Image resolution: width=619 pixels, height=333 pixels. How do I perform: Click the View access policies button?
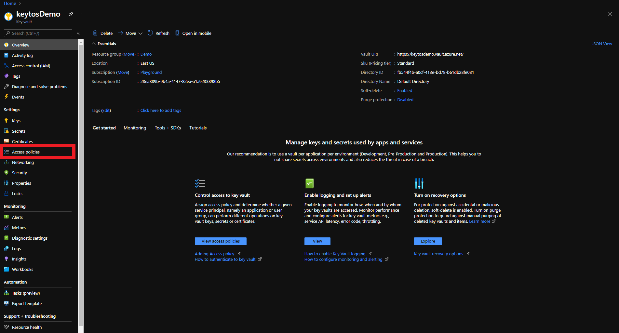click(221, 241)
